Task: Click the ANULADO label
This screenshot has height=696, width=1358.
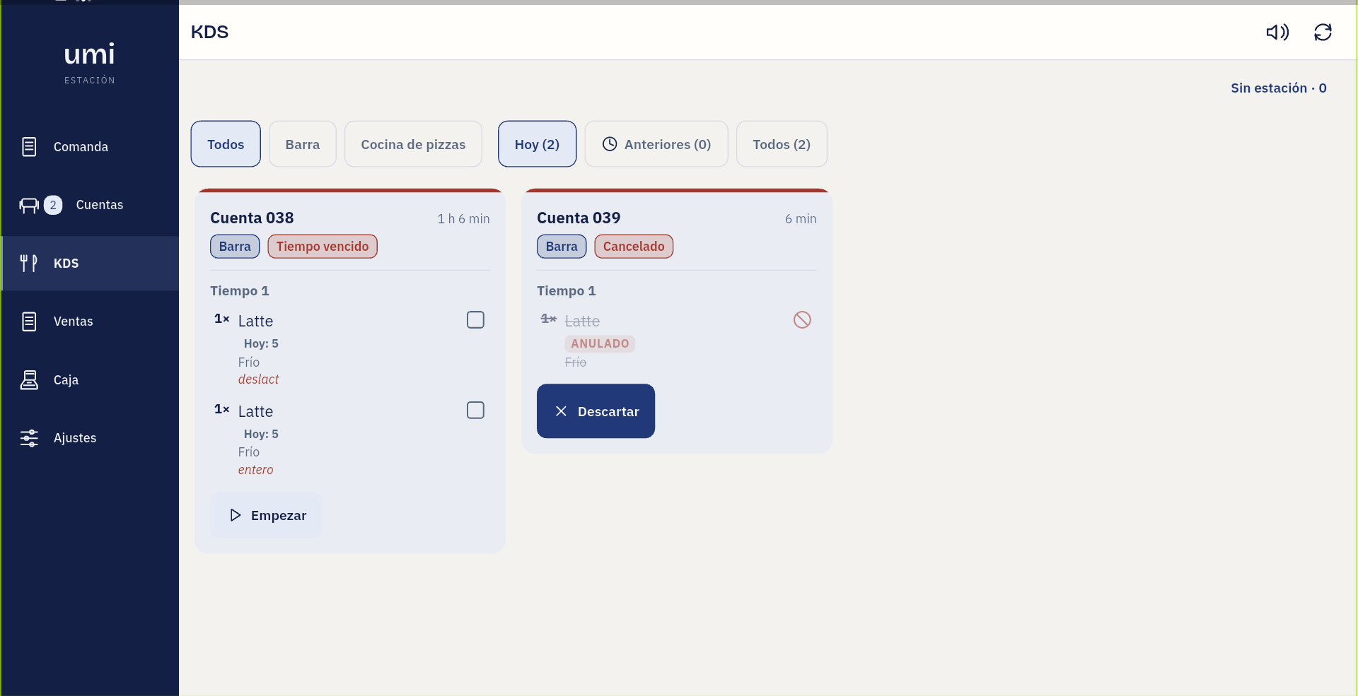Action: (600, 344)
